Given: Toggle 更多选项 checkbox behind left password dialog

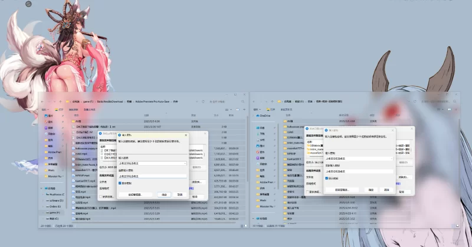Looking at the screenshot, I should (x=101, y=197).
